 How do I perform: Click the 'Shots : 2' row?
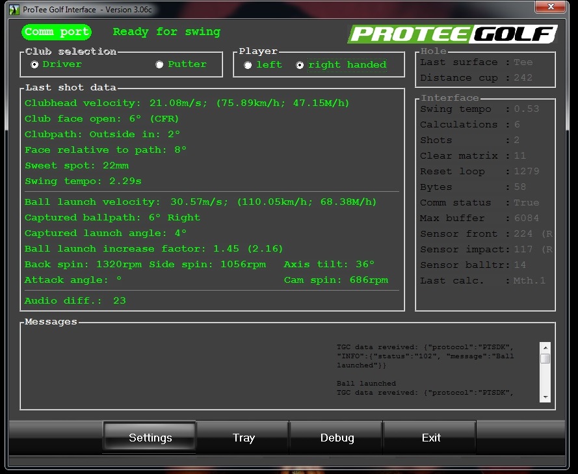point(469,140)
